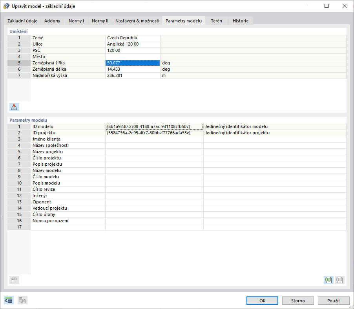Select the Parametry modelu tab
Image resolution: width=354 pixels, height=309 pixels.
click(184, 20)
